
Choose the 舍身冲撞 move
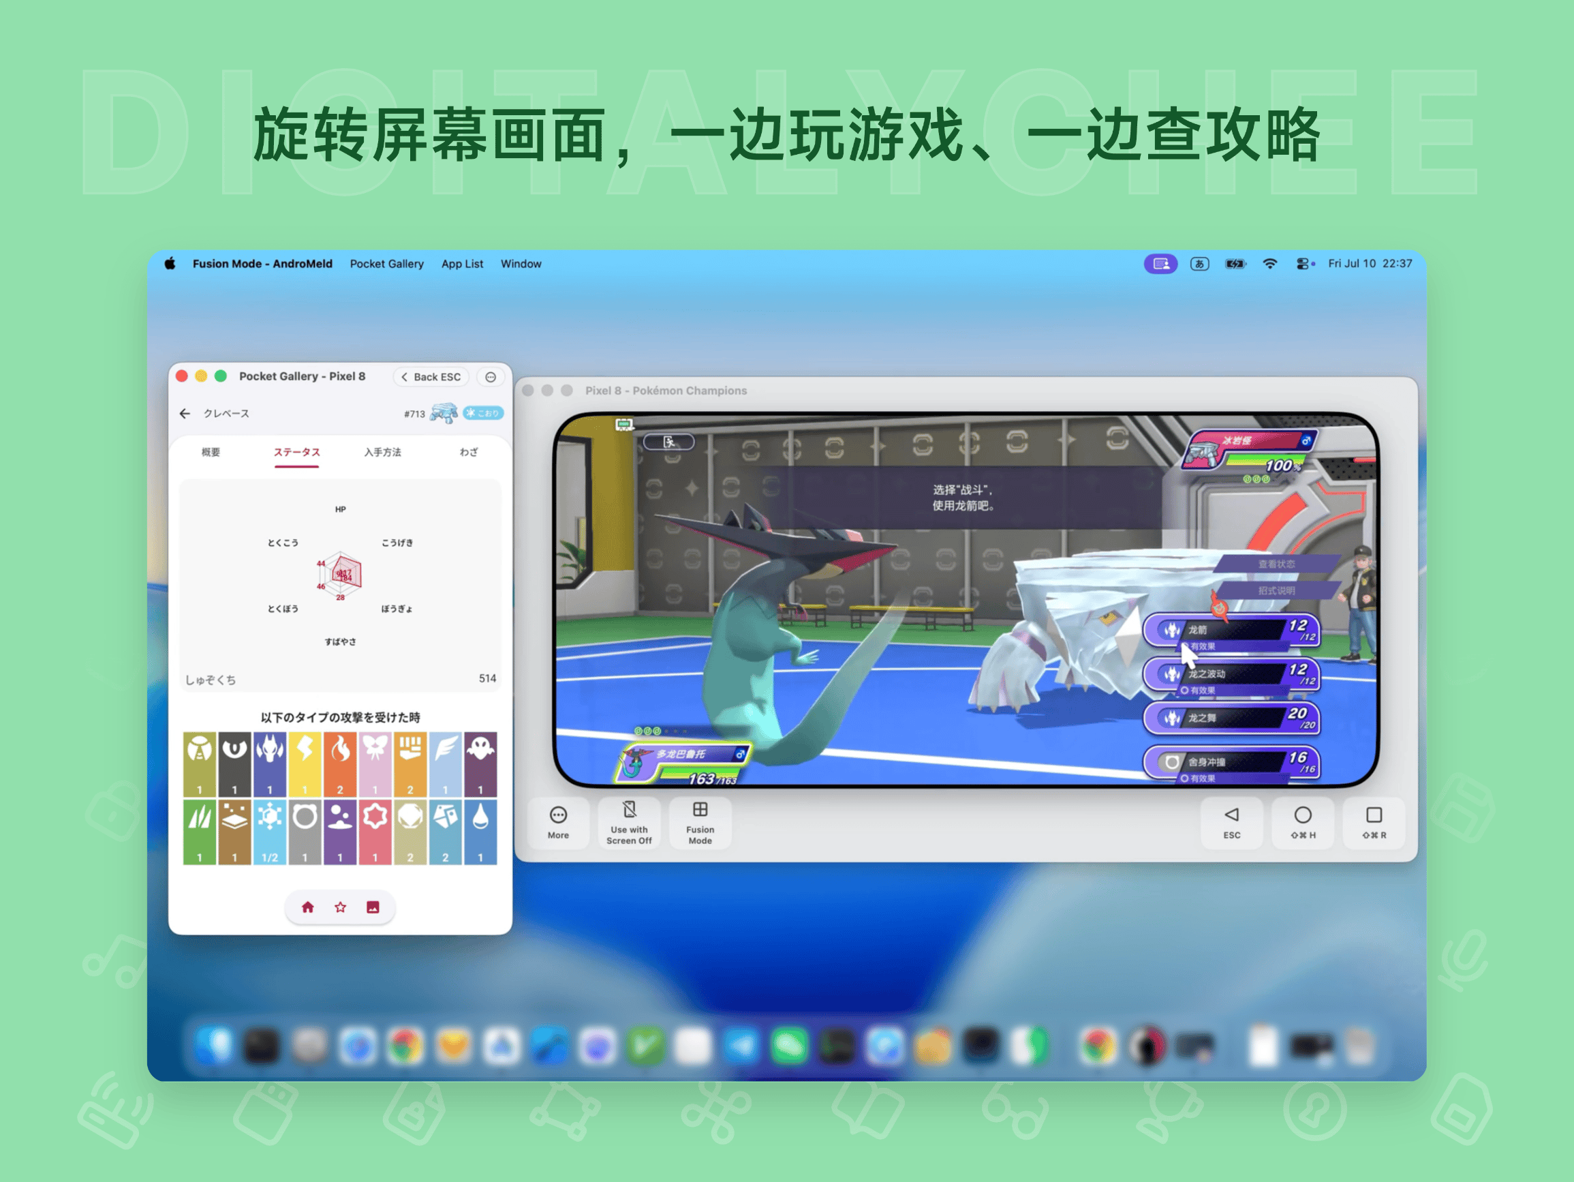pyautogui.click(x=1232, y=763)
